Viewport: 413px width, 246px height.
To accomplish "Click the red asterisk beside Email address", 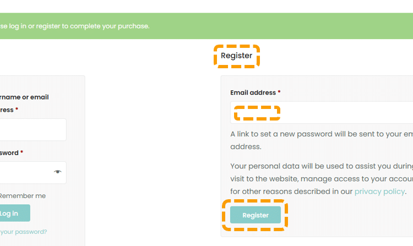I will 279,93.
